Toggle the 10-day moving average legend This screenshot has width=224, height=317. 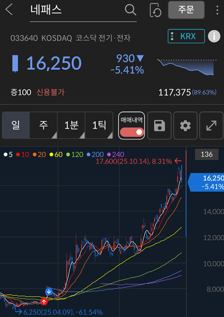pyautogui.click(x=23, y=155)
